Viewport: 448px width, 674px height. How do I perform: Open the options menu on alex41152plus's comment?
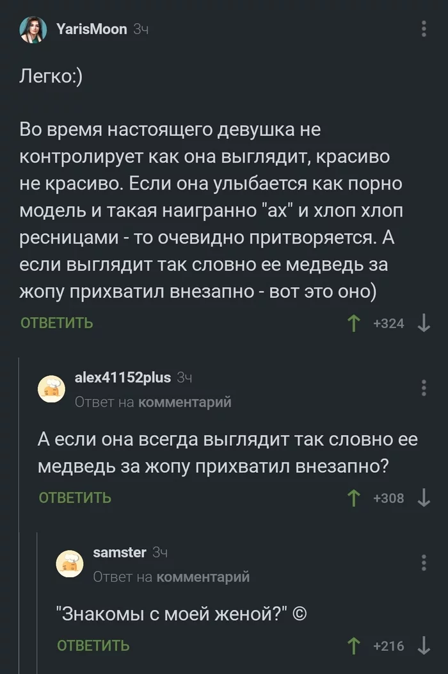pos(424,388)
